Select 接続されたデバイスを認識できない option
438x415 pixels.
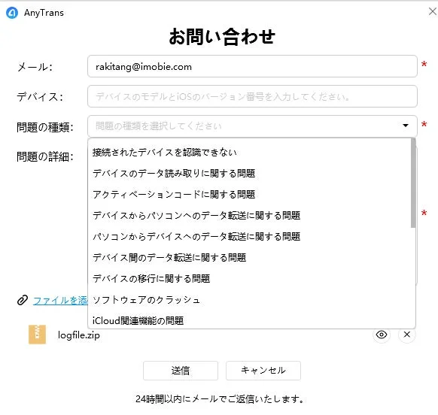pyautogui.click(x=249, y=153)
